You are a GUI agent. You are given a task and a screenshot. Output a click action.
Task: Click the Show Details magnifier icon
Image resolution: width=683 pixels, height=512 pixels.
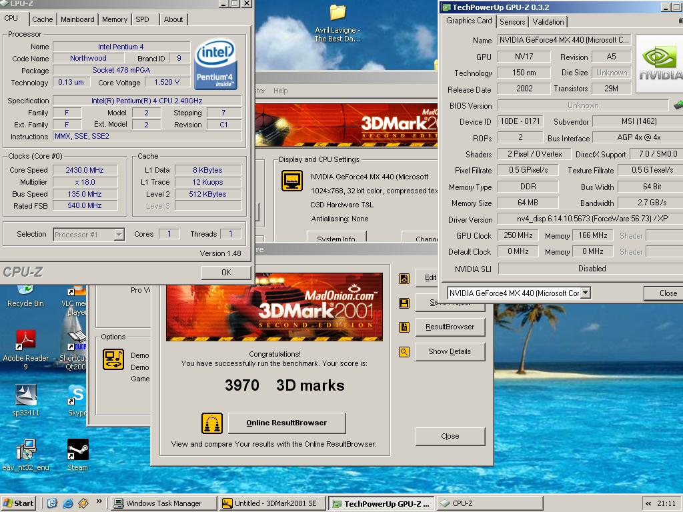tap(404, 352)
